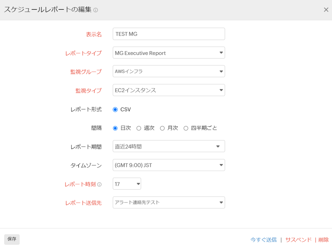Expand the 監視グループ dropdown set to AWSインフラ

point(169,71)
